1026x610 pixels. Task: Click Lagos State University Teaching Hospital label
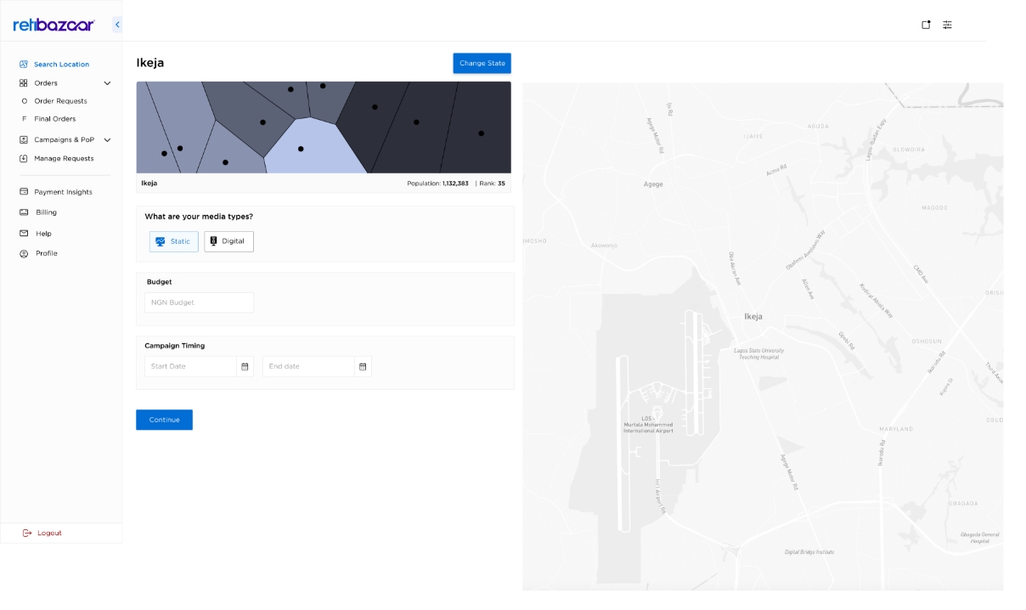click(x=759, y=353)
